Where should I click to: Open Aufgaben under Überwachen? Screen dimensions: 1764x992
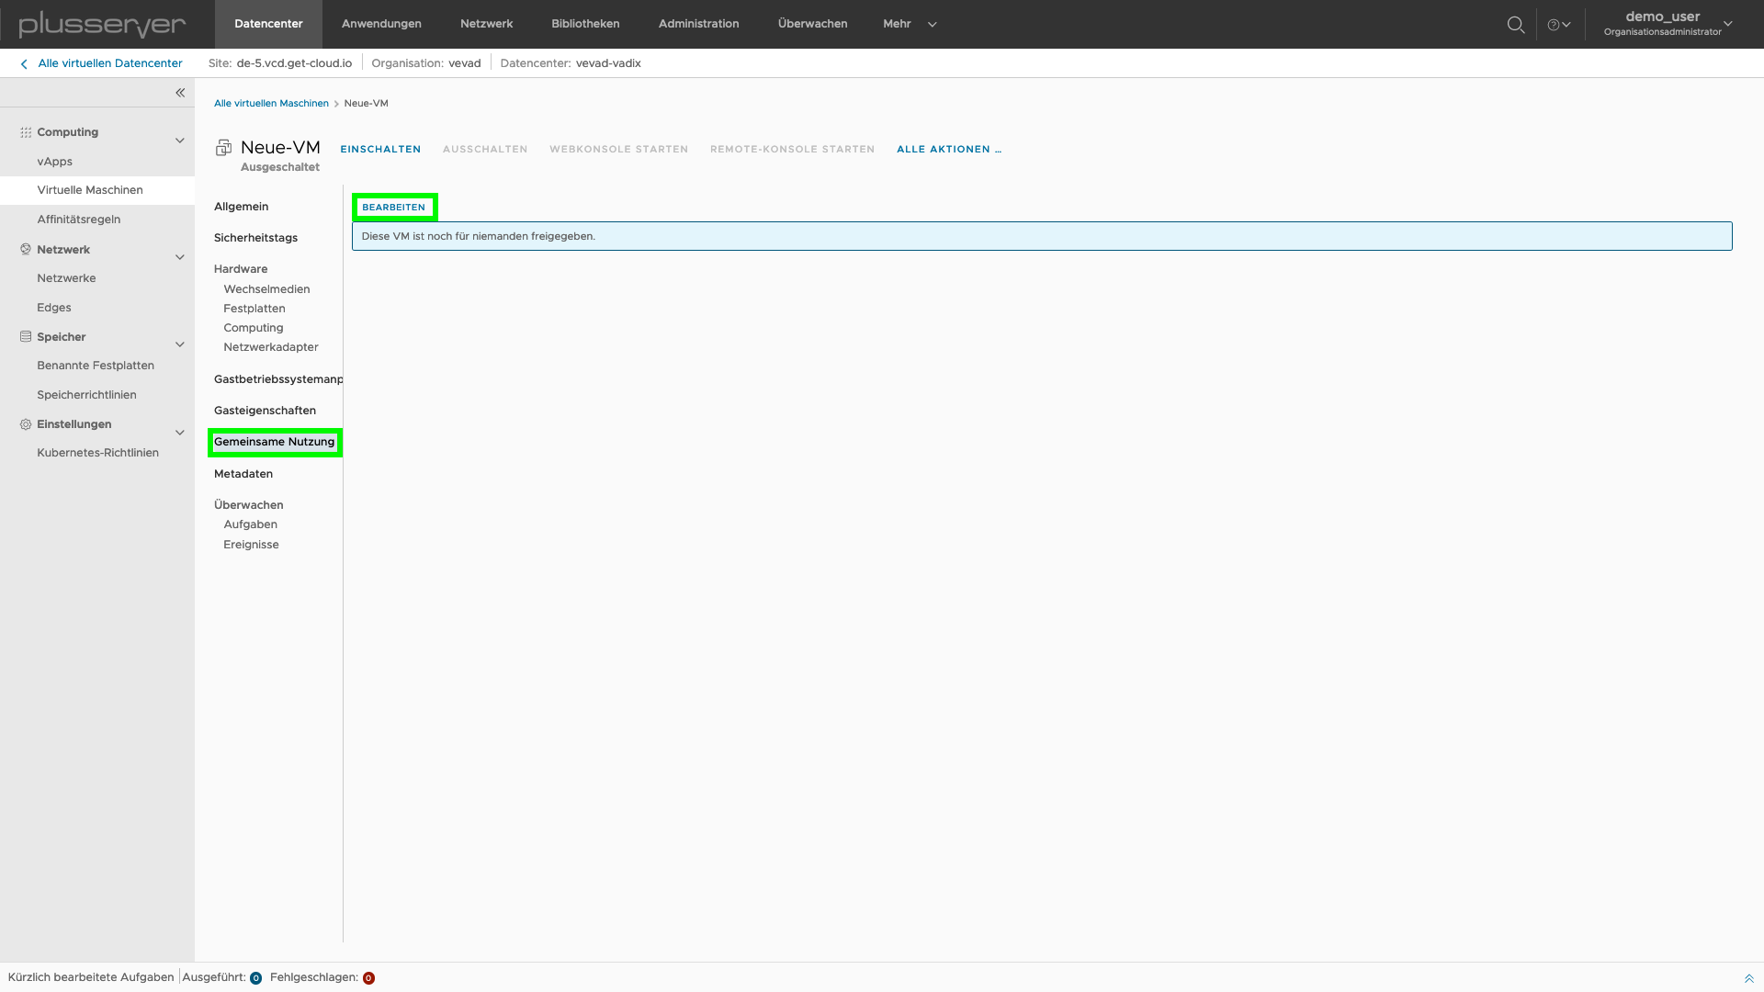(x=251, y=524)
